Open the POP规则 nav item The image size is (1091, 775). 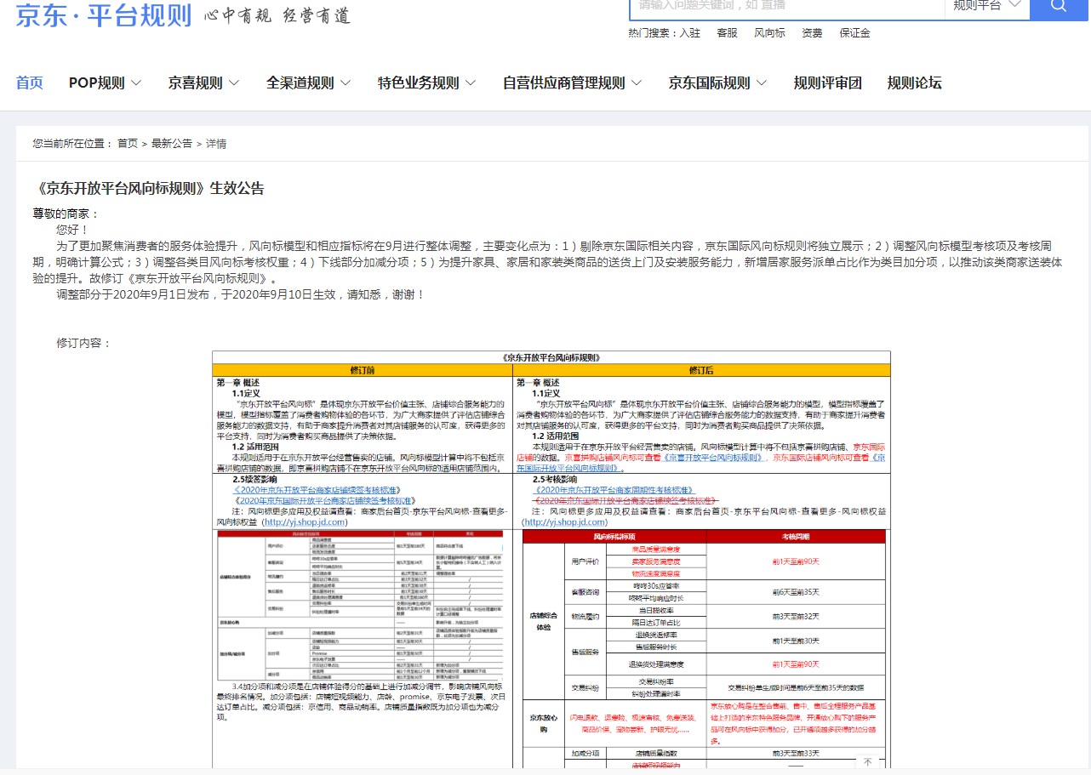[97, 83]
